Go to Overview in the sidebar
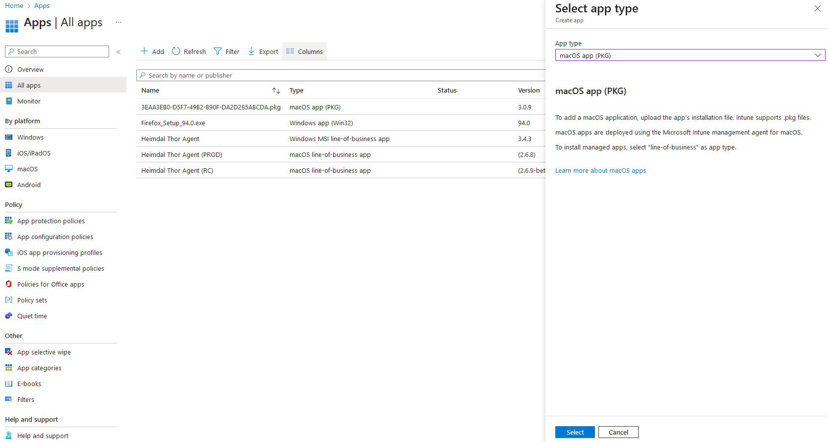Screen dimensions: 828x442 [30, 69]
